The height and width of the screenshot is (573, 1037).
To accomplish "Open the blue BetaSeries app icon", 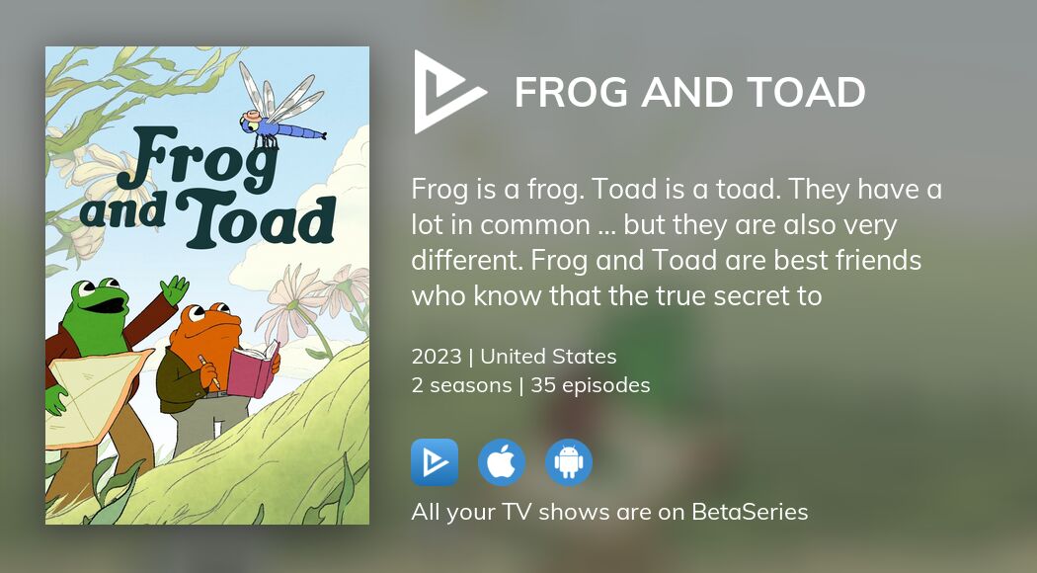I will pos(435,462).
